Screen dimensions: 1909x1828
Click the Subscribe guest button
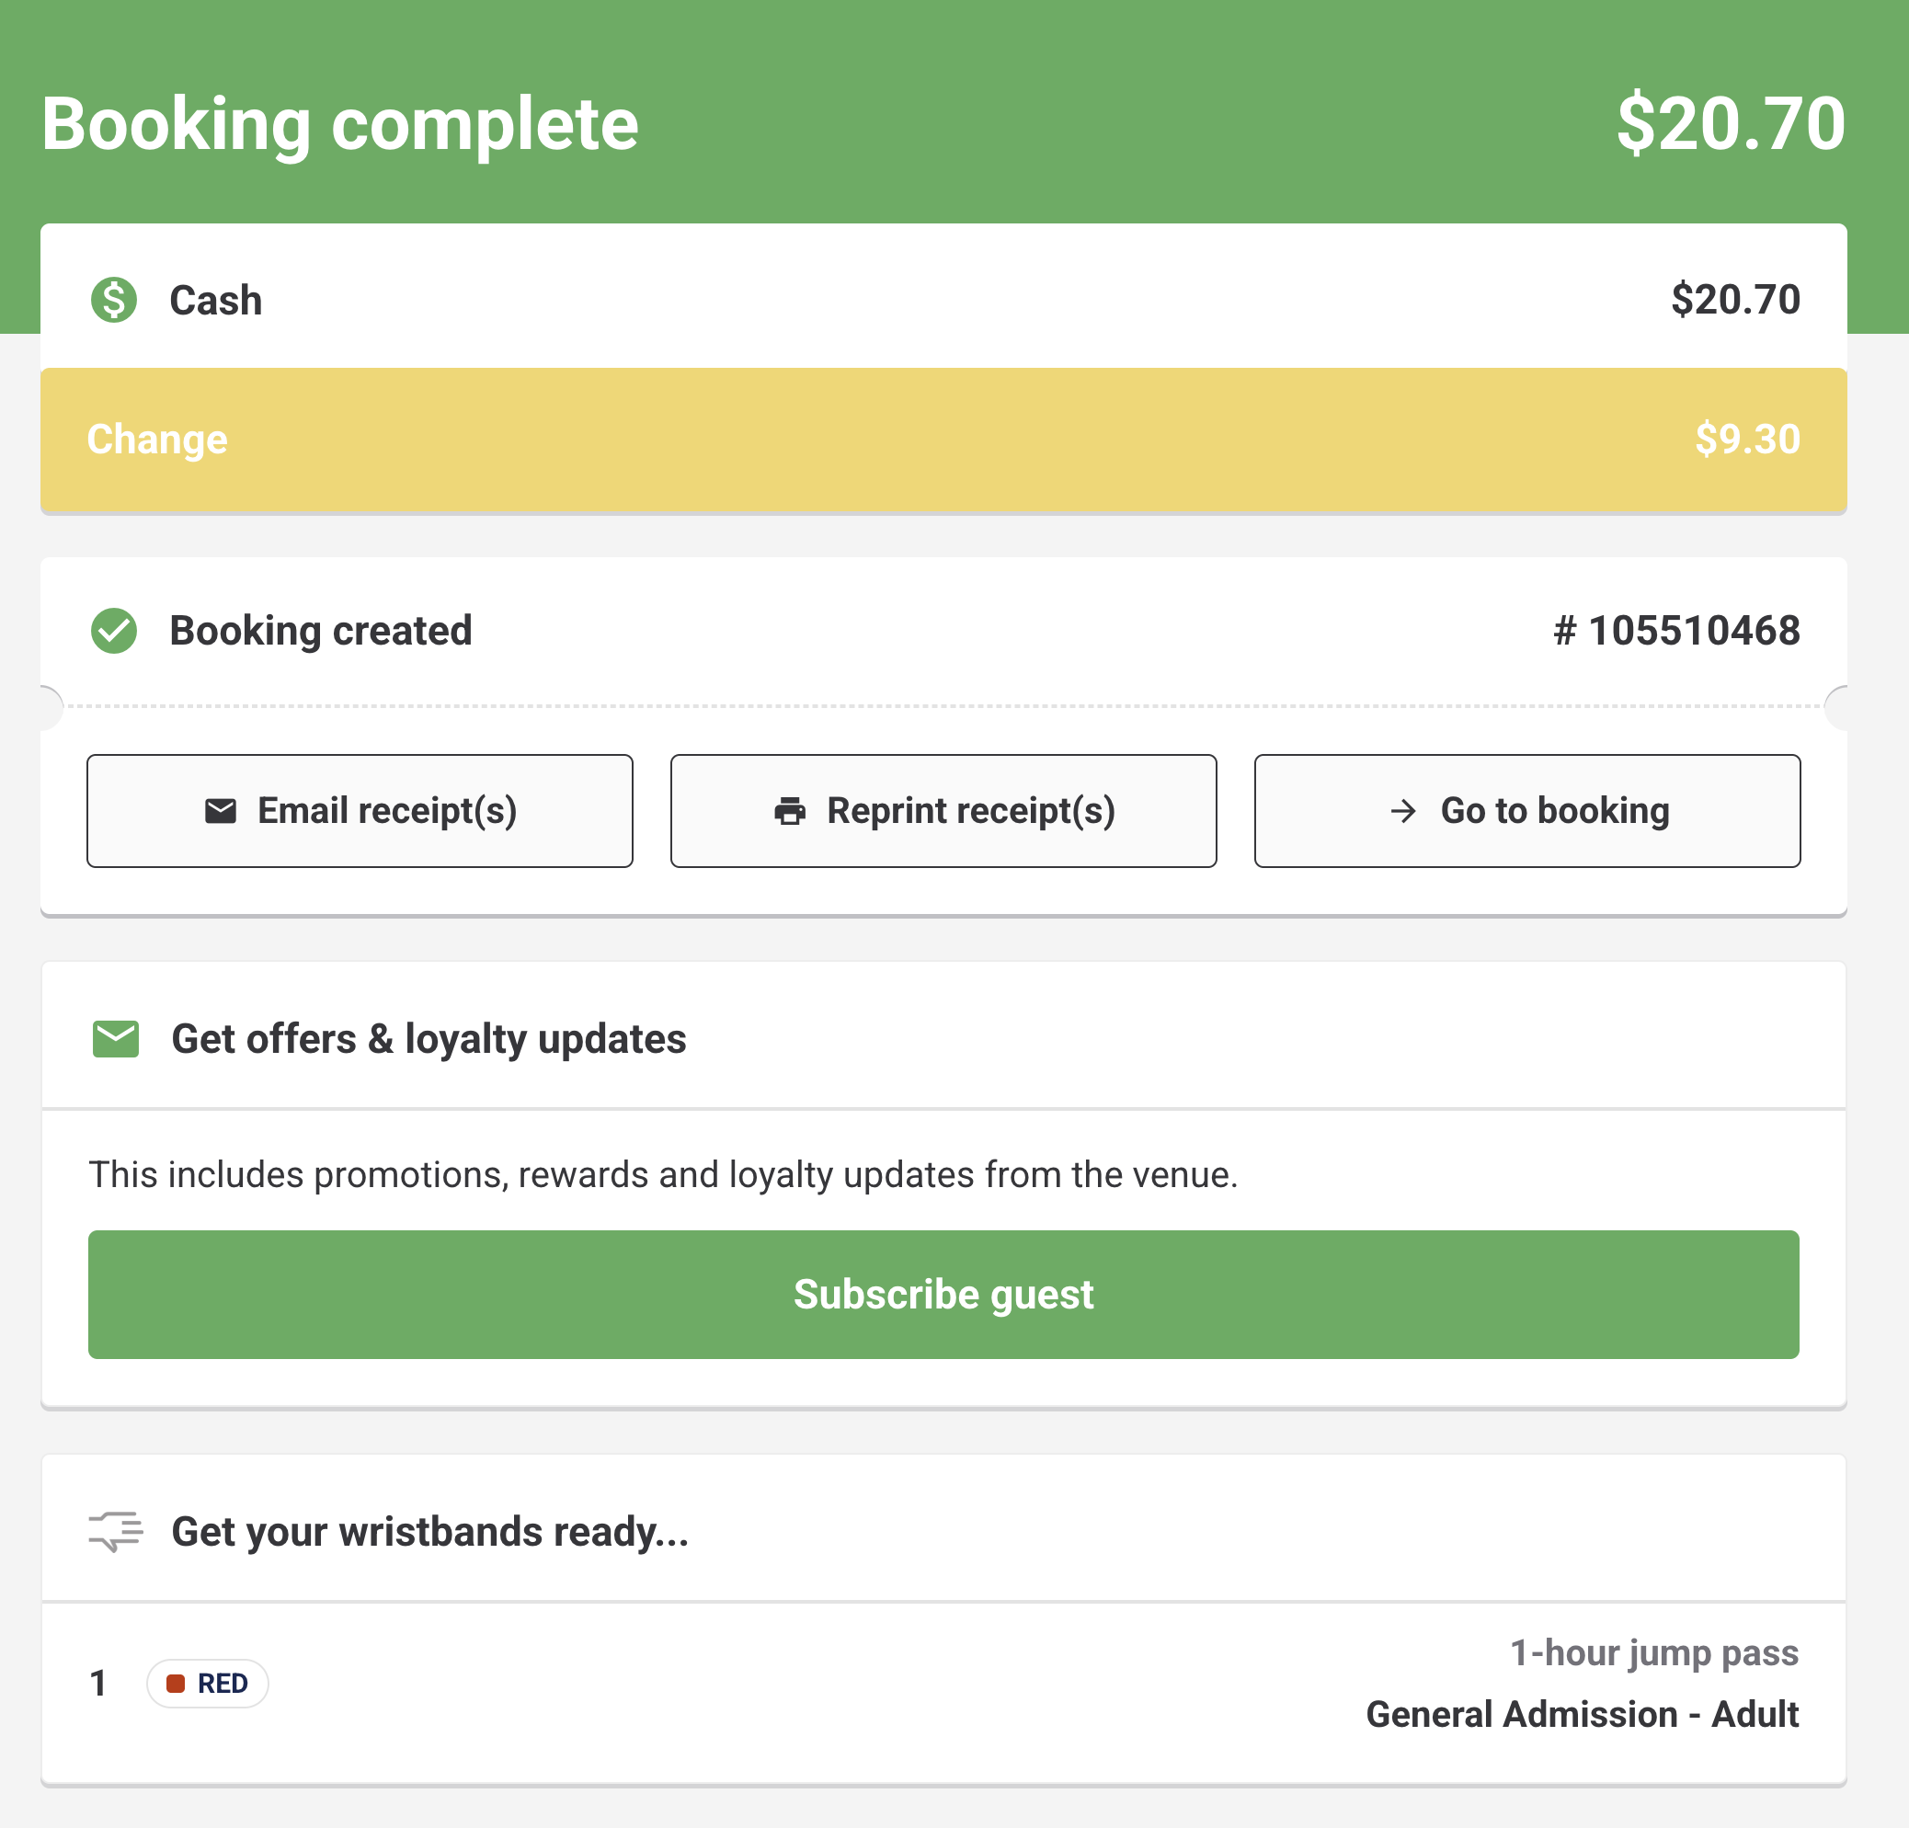(943, 1295)
